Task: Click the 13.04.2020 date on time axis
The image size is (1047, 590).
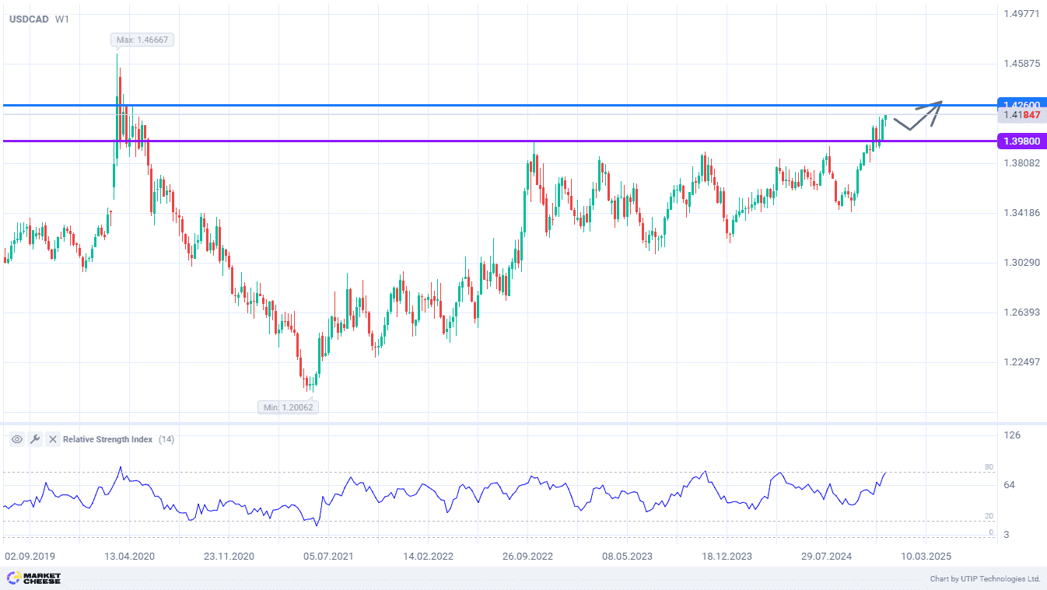Action: [129, 557]
